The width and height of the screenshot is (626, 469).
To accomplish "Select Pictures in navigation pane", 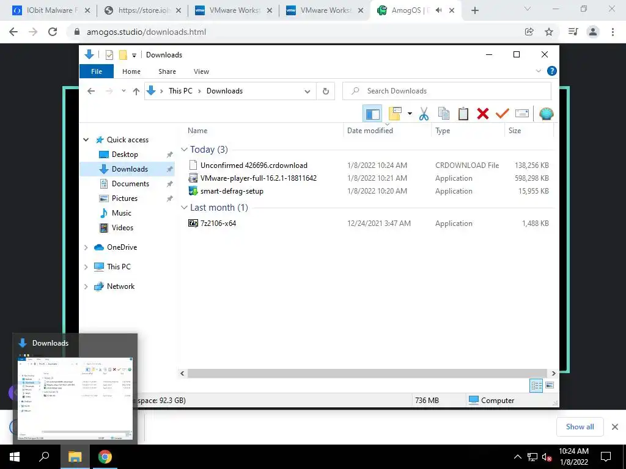I will (x=124, y=198).
